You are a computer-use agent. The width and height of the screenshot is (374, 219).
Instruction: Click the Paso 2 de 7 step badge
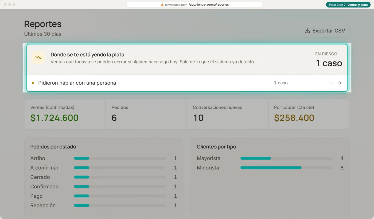click(x=348, y=5)
